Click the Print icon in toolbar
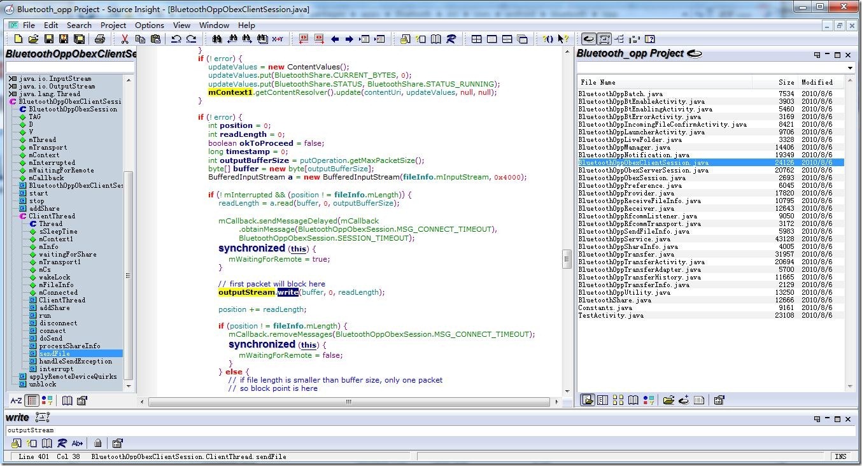The image size is (862, 466). [x=100, y=39]
